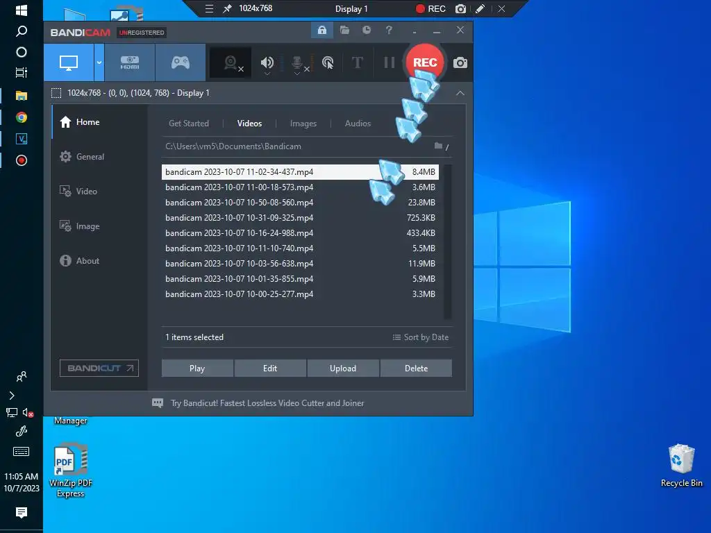This screenshot has width=711, height=533.
Task: Toggle text overlay T icon
Action: click(358, 62)
